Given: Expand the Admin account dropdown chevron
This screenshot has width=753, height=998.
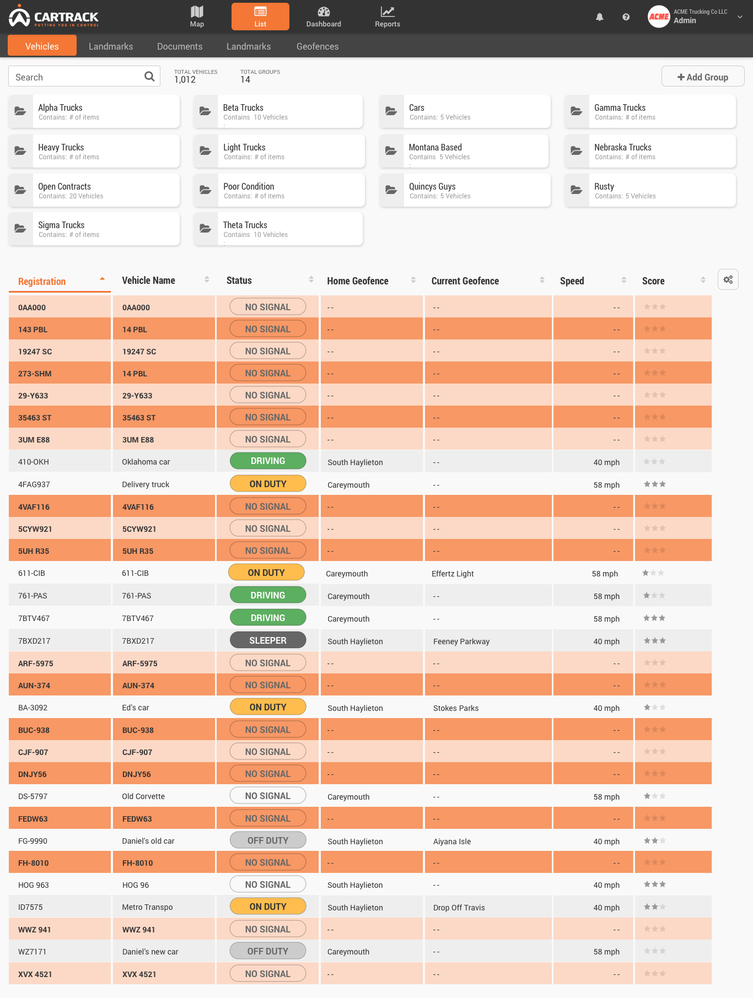Looking at the screenshot, I should tap(740, 17).
